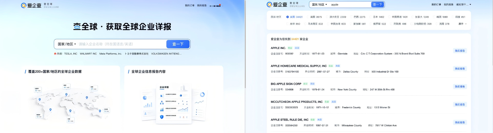Select the 法国 378 radio filter

coord(442,24)
